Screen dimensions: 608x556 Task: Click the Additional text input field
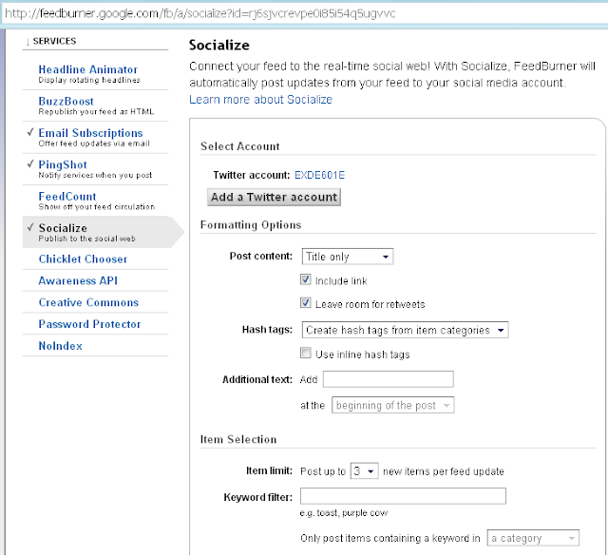388,379
